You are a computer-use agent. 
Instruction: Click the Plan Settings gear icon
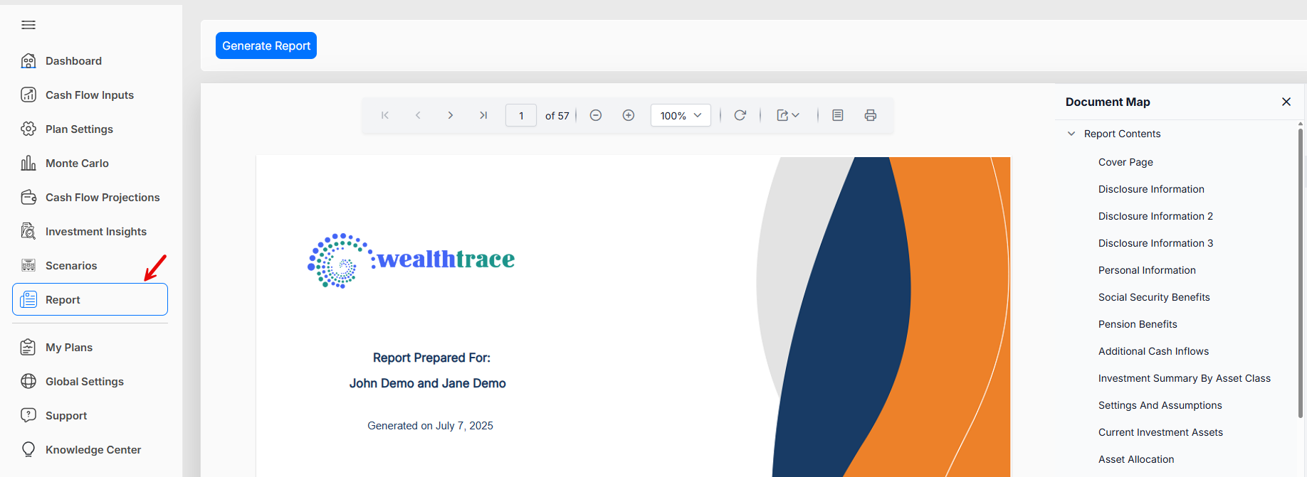[28, 129]
